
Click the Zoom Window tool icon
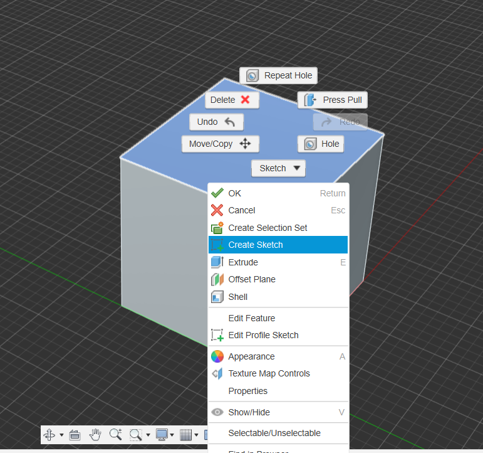136,435
